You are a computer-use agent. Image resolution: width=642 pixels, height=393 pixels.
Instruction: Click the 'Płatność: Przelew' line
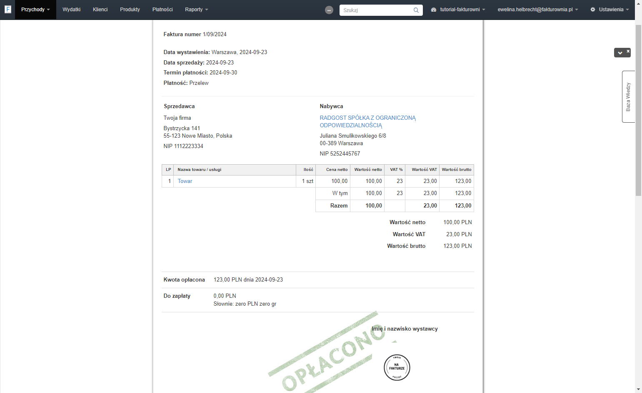(186, 83)
